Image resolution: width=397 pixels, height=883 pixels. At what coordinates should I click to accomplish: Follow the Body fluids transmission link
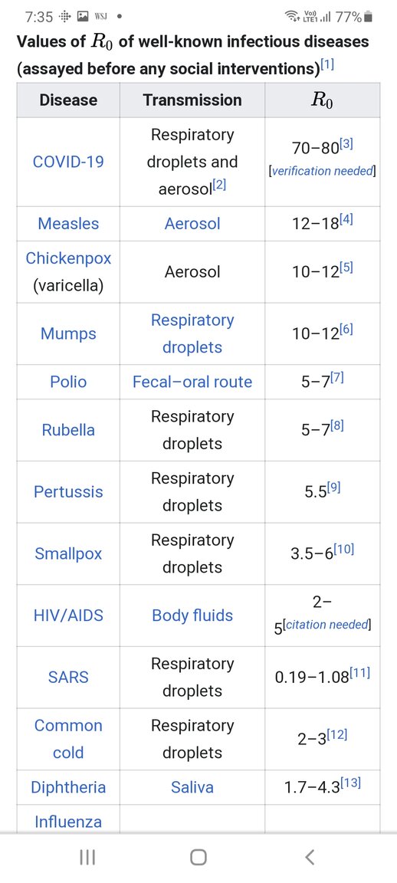tap(192, 615)
